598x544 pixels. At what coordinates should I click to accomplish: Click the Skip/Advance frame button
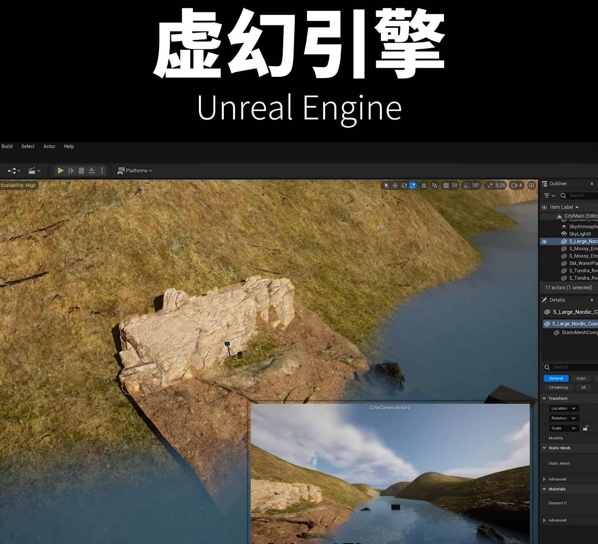(71, 171)
